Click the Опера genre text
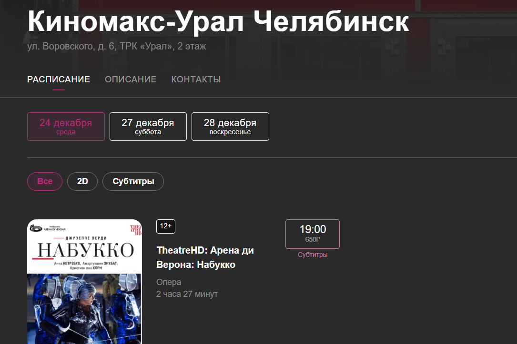517x344 pixels. click(169, 282)
